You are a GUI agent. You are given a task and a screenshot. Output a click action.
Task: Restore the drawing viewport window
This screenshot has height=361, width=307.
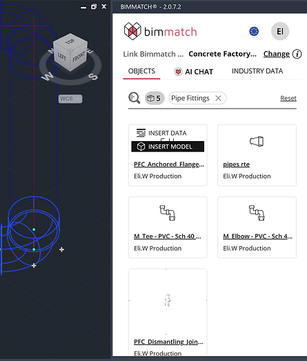click(x=94, y=7)
